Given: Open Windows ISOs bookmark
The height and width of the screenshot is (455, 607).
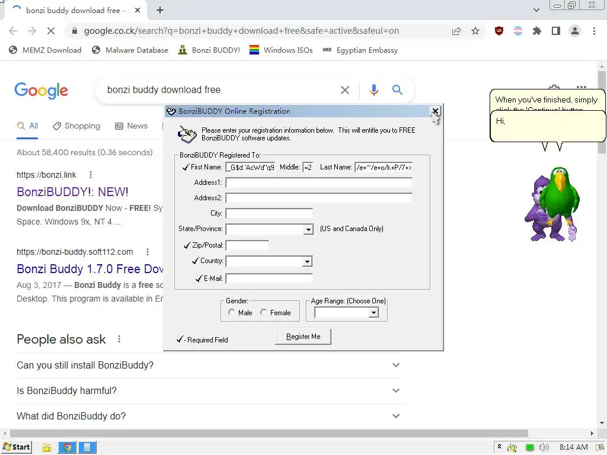Looking at the screenshot, I should point(281,50).
